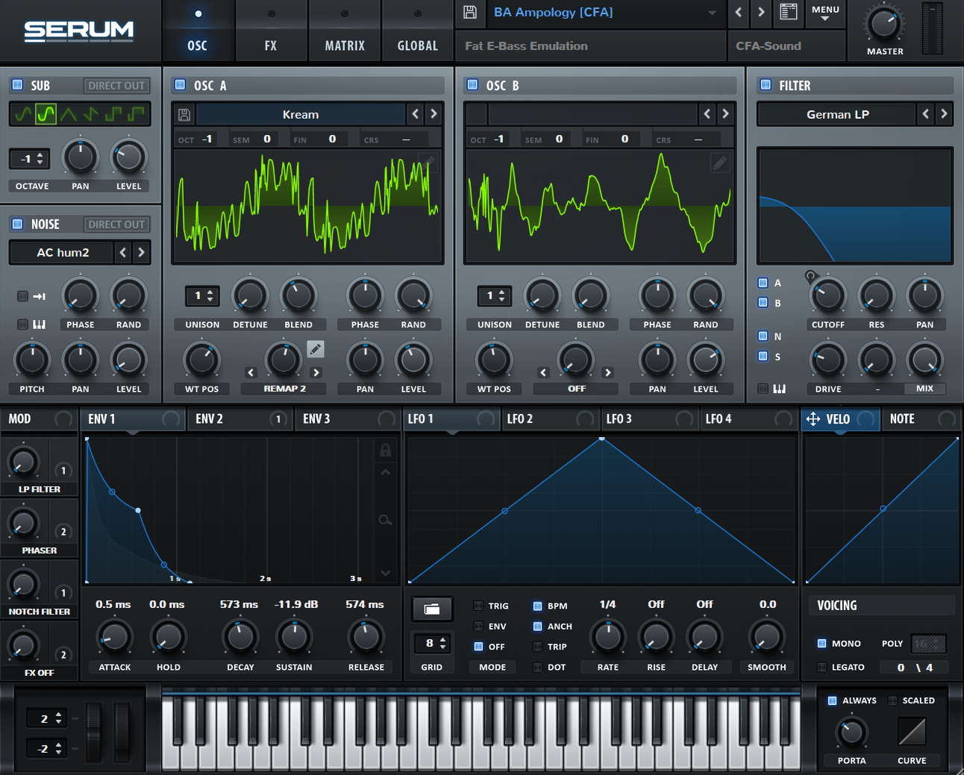Click next OSC A warp mode arrow
Screen dimensions: 964x775
pyautogui.click(x=316, y=372)
